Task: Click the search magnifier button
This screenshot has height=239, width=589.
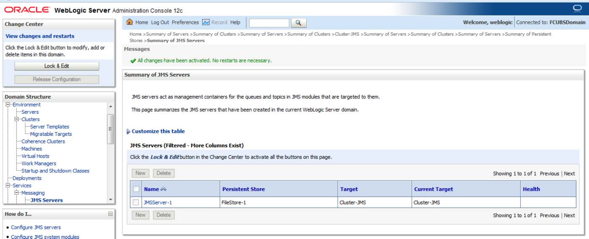Action: point(299,23)
